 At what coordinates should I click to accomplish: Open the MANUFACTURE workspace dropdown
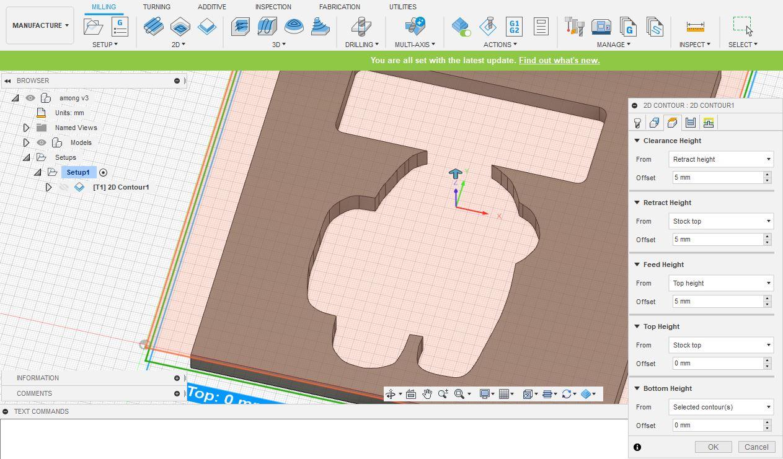(40, 25)
